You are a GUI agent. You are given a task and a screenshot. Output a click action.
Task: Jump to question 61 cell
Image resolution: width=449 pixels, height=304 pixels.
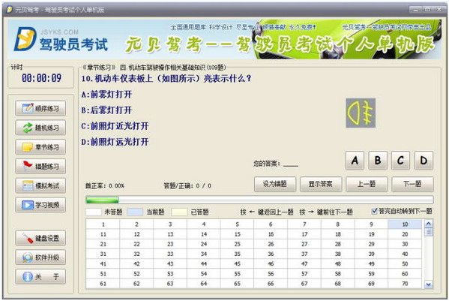click(x=103, y=284)
